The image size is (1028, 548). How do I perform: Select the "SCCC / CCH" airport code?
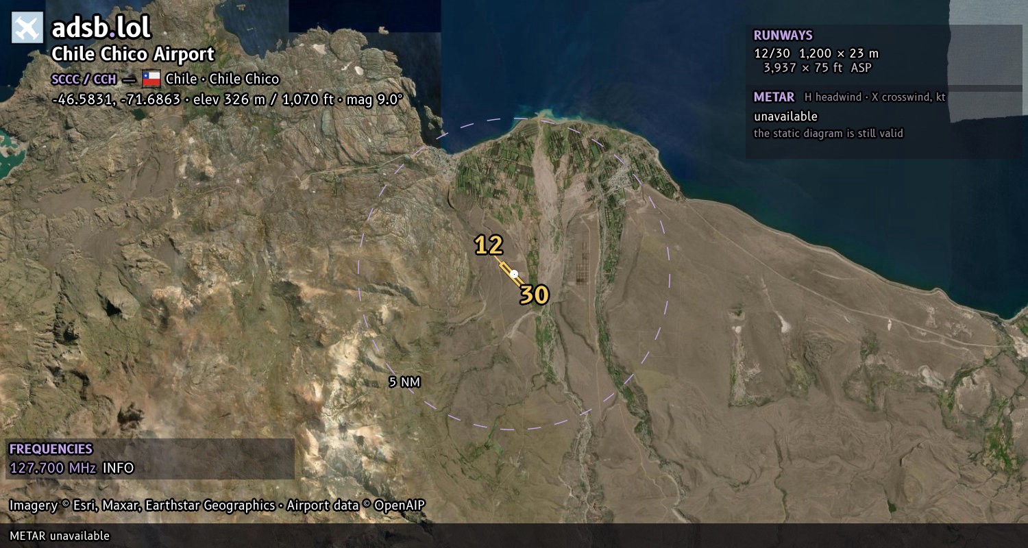pyautogui.click(x=84, y=79)
